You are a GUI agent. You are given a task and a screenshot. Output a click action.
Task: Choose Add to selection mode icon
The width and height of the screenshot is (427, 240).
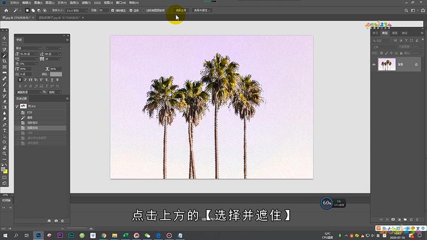coord(33,10)
